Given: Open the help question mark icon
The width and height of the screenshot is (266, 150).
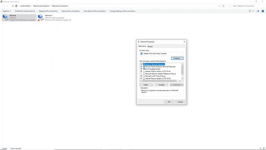Looking at the screenshot, I should [263, 11].
